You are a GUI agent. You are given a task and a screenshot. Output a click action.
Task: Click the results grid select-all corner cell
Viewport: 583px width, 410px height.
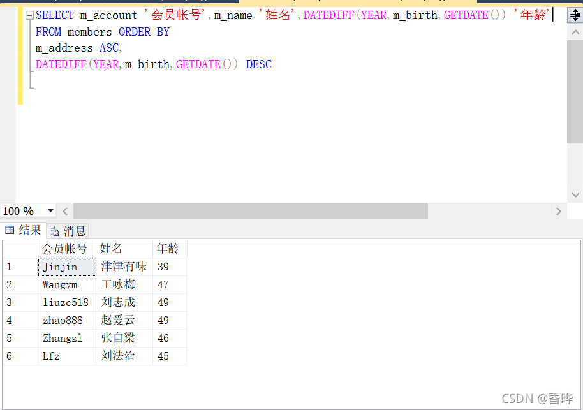20,249
